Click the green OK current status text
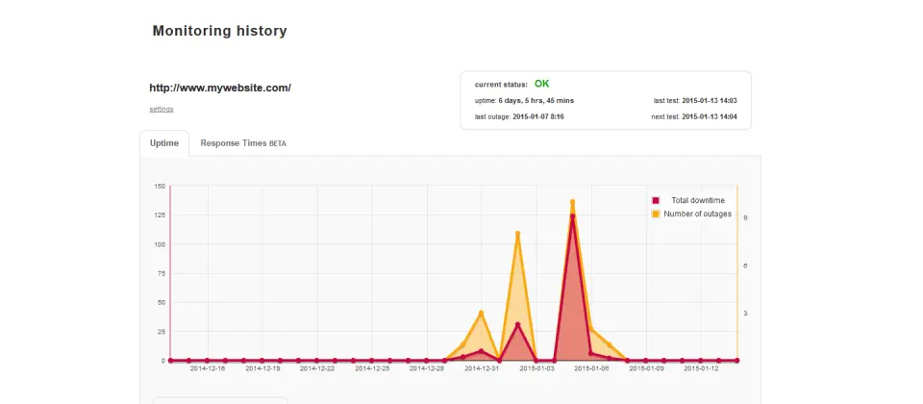This screenshot has height=404, width=923. pyautogui.click(x=541, y=84)
